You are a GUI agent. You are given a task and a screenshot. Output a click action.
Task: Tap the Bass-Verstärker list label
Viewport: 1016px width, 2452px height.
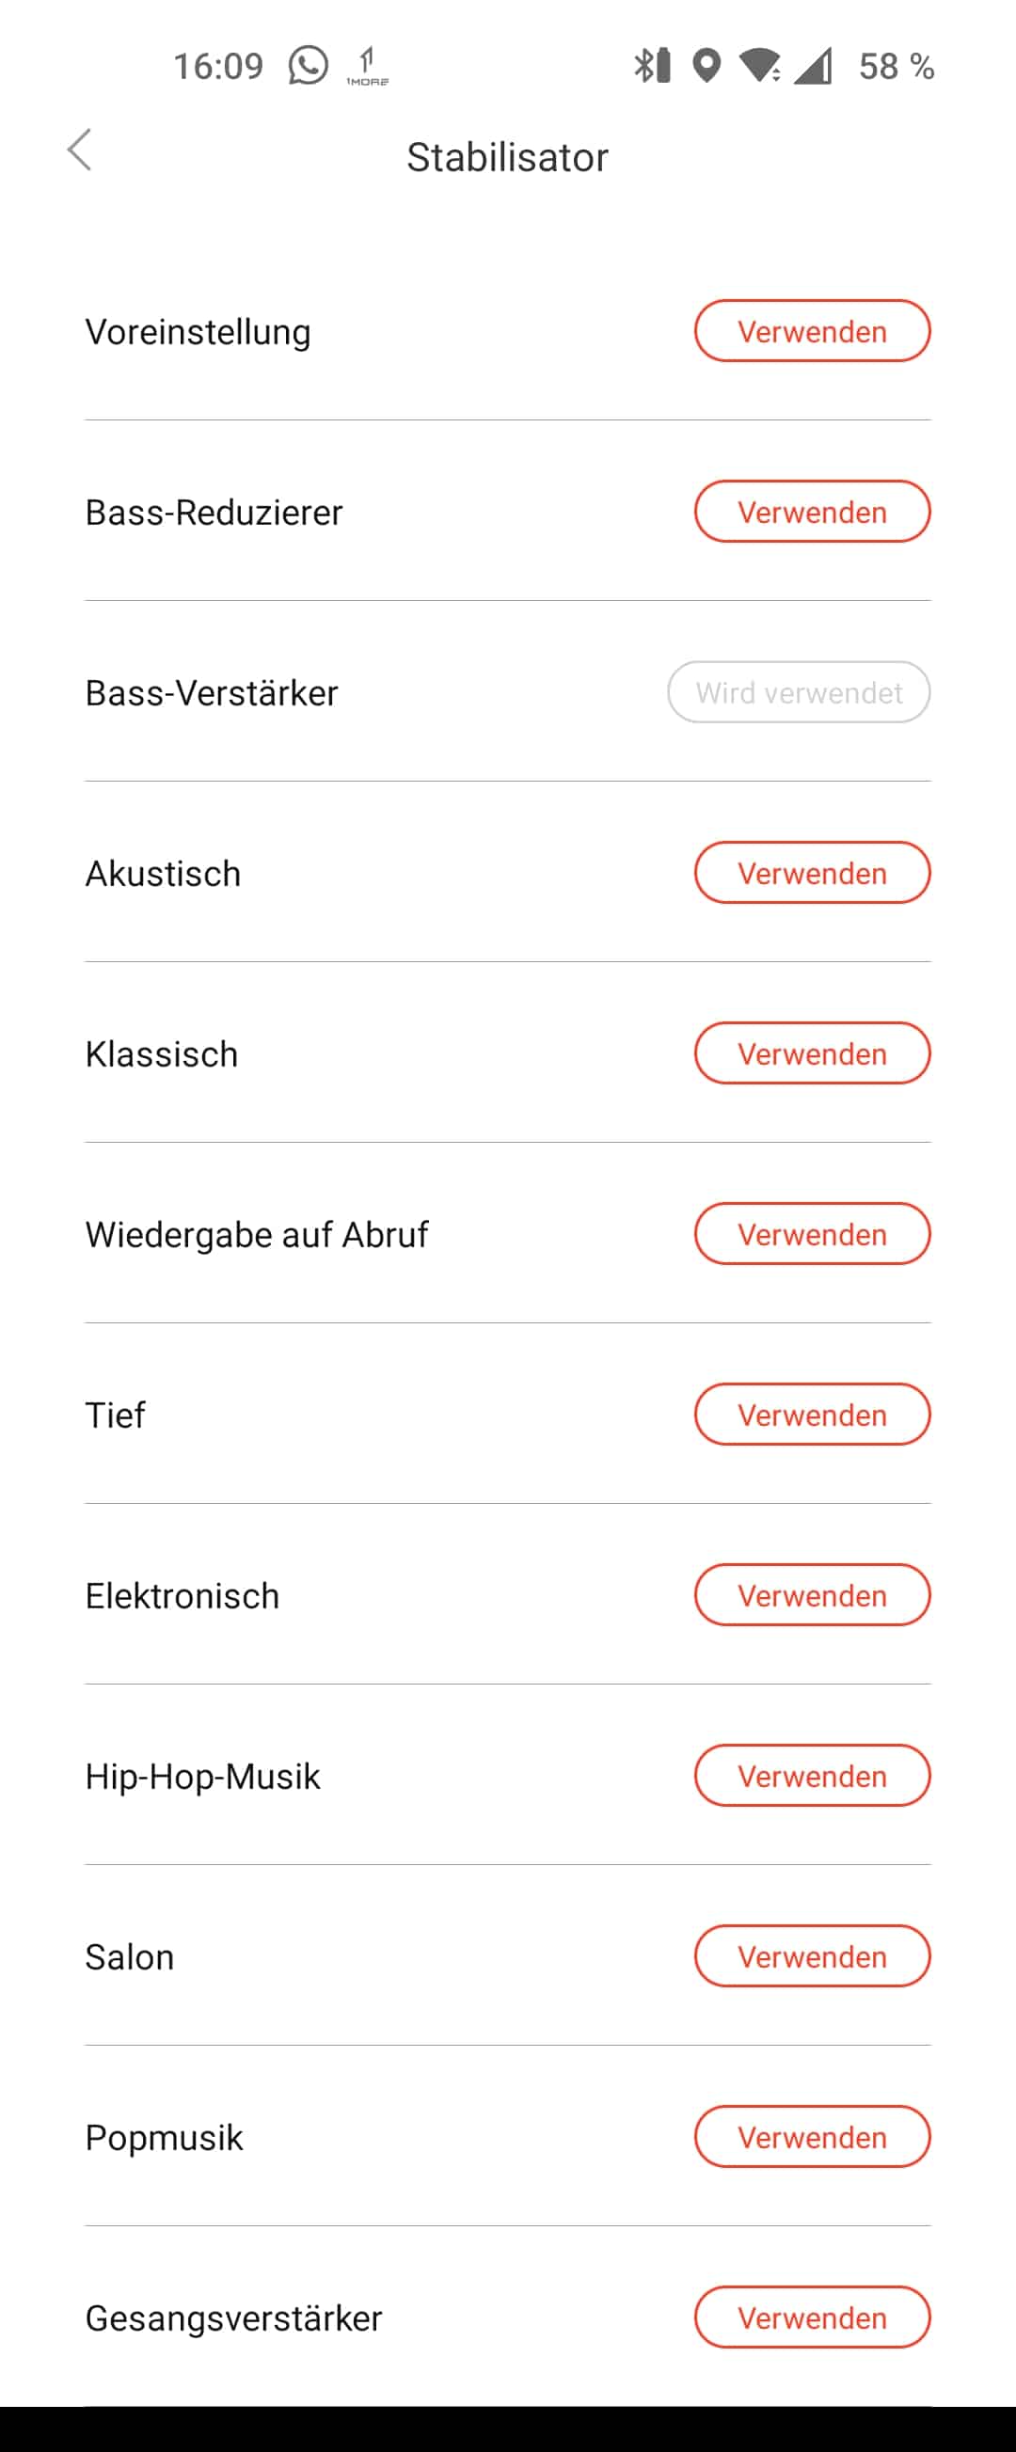[212, 693]
